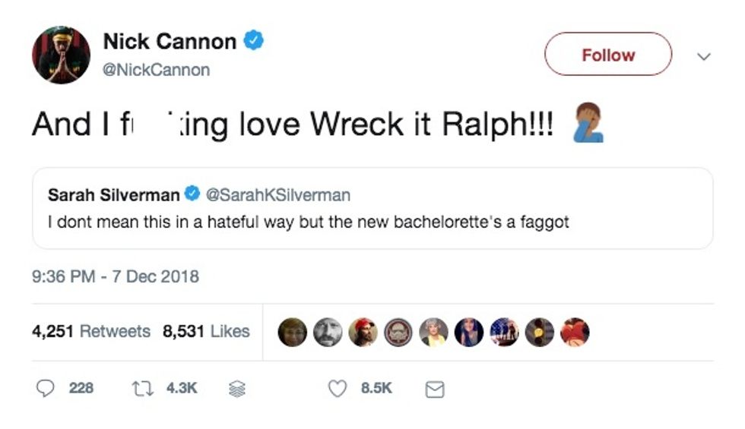The image size is (745, 429).
Task: Click the facepalm emoji in the tweet
Action: pyautogui.click(x=587, y=124)
